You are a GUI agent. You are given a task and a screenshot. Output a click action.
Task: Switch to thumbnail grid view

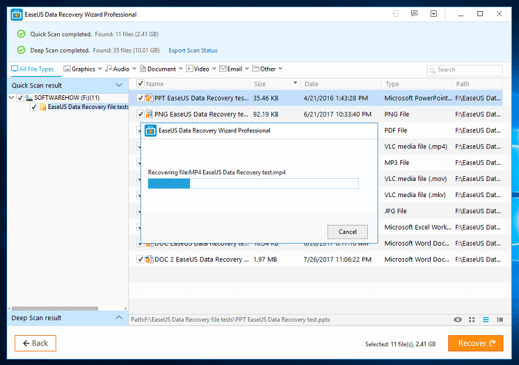pos(472,320)
